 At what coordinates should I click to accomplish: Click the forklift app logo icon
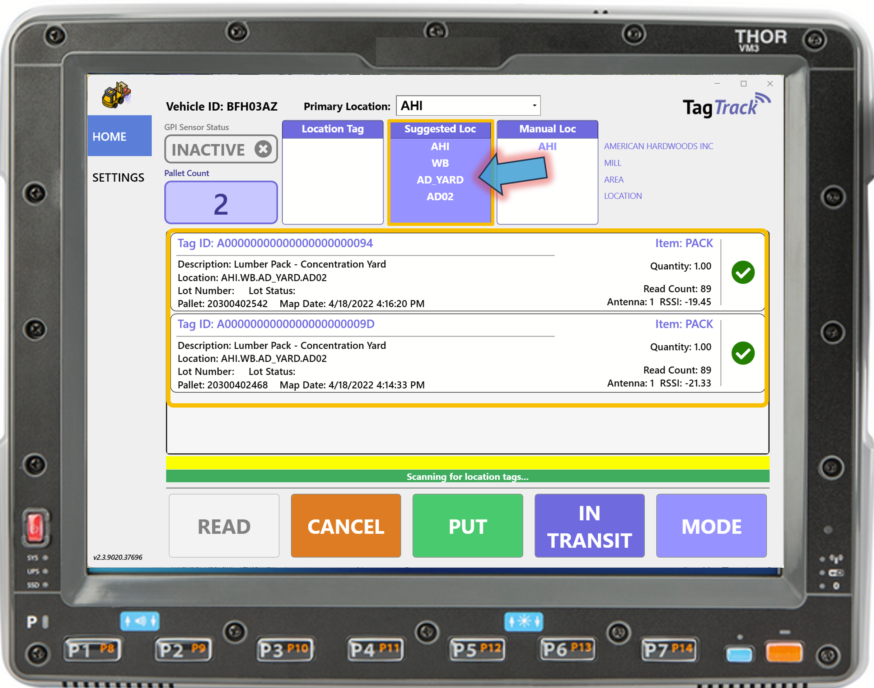pyautogui.click(x=116, y=95)
